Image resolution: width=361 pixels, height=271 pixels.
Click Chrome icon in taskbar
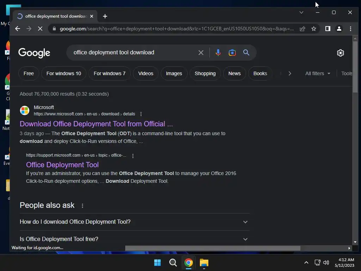tap(189, 263)
